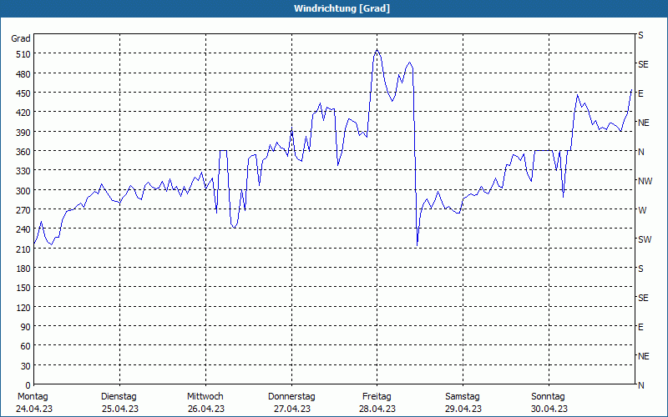This screenshot has height=417, width=668.
Task: Click the Samstag day label
Action: tap(463, 397)
